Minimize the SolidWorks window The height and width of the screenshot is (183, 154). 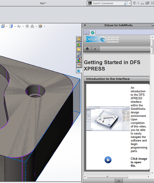coord(142,3)
